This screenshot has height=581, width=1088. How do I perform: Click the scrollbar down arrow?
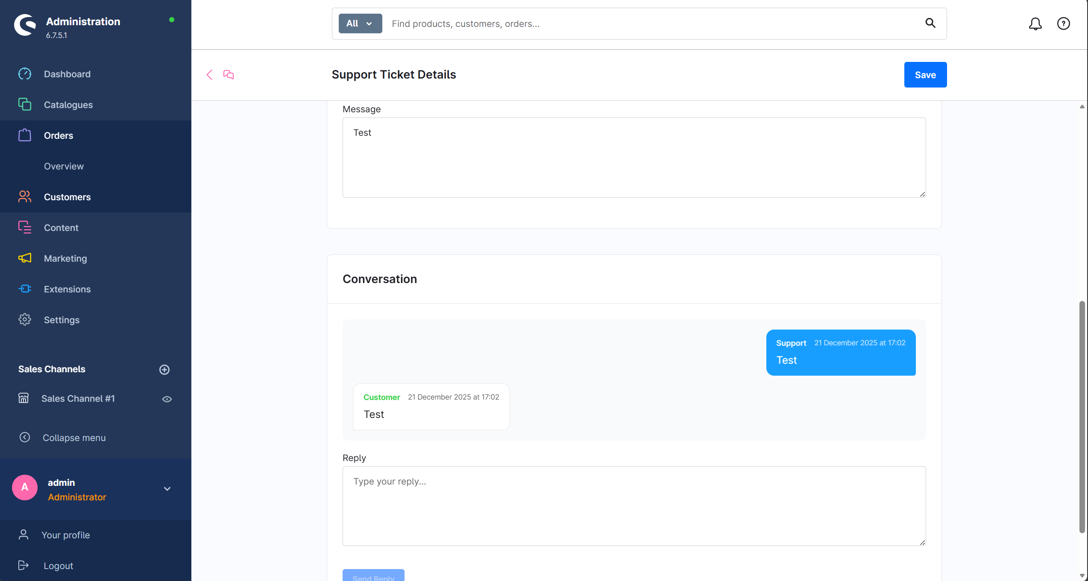point(1082,576)
